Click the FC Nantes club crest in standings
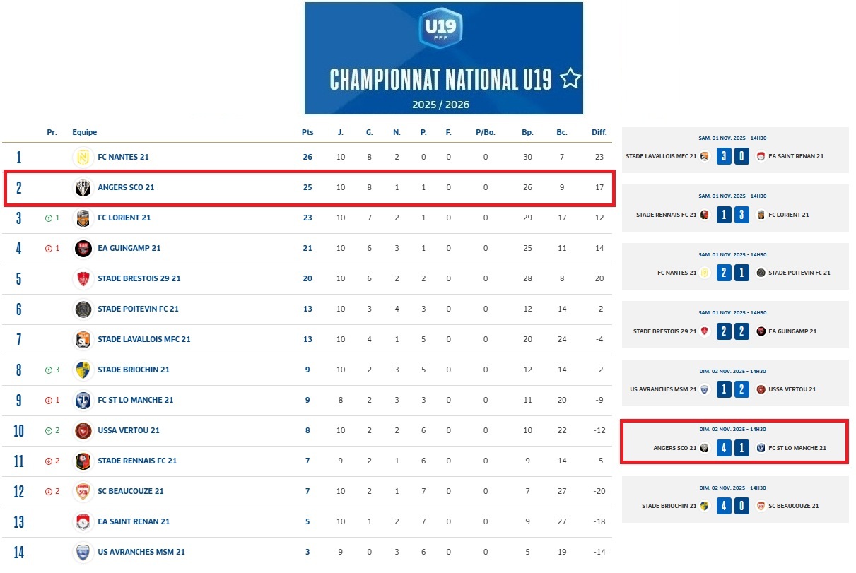This screenshot has width=856, height=573. [83, 157]
